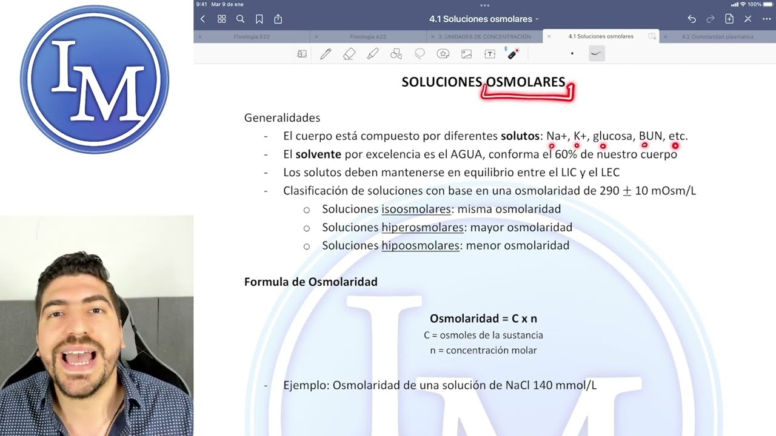Open the 4.2 Osmolaridad plasmática tab

pos(717,36)
